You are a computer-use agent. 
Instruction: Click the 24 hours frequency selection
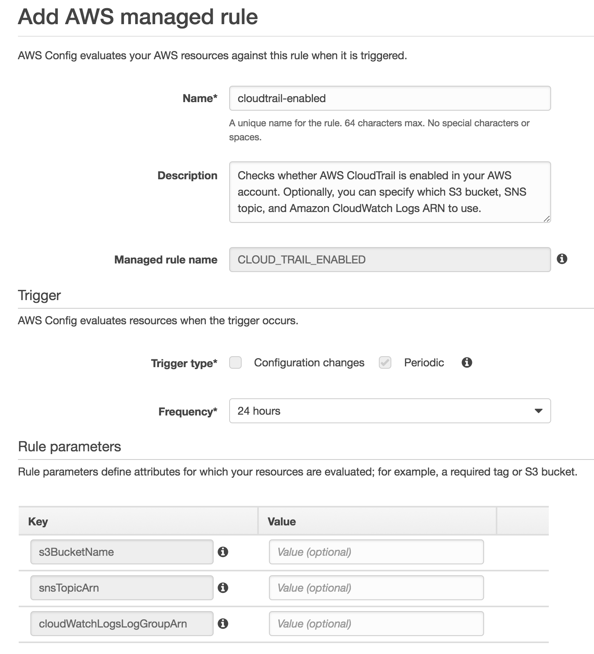click(x=259, y=411)
